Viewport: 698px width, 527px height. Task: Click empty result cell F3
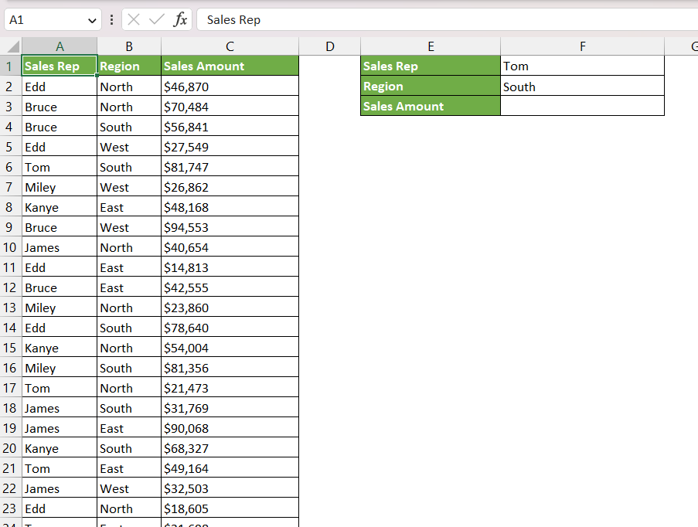point(582,106)
